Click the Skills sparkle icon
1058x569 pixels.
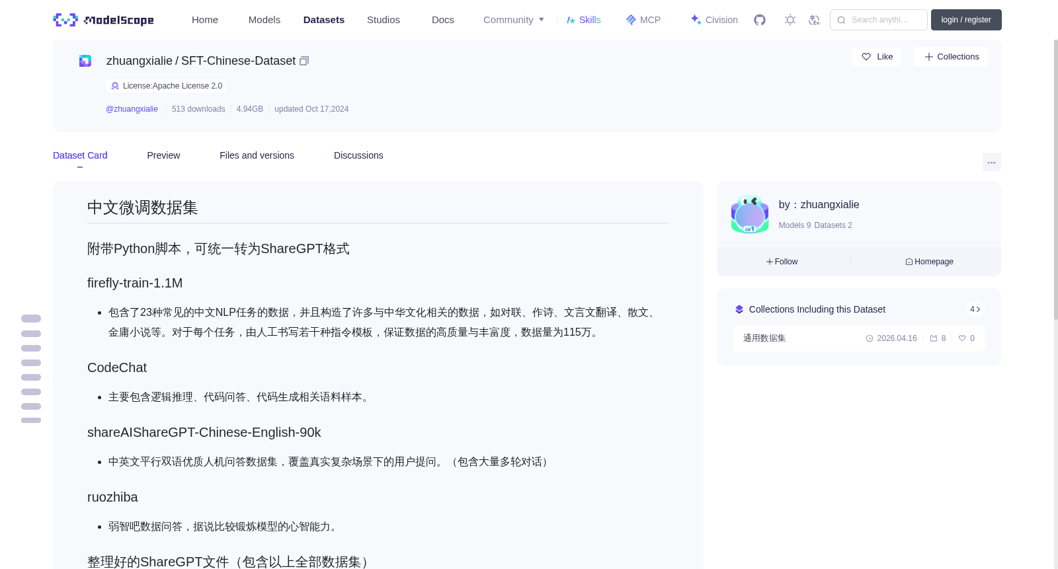click(571, 20)
